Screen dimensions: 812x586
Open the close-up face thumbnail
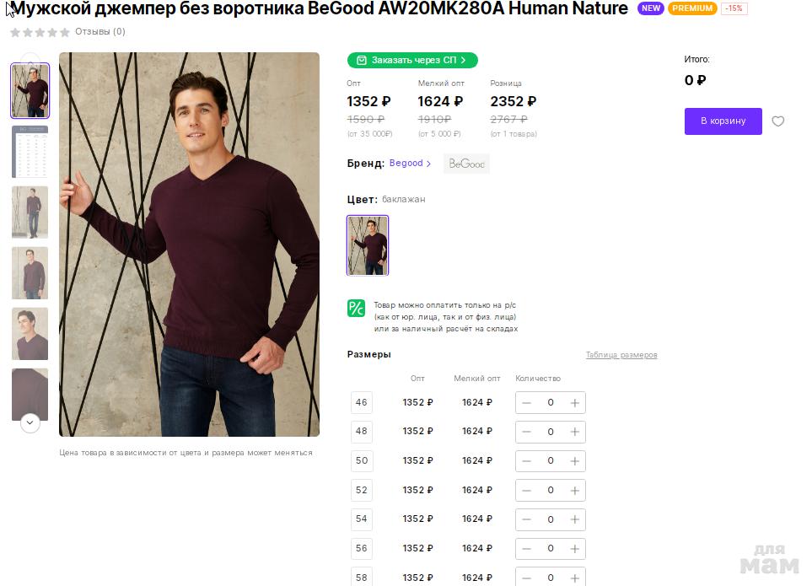click(30, 334)
